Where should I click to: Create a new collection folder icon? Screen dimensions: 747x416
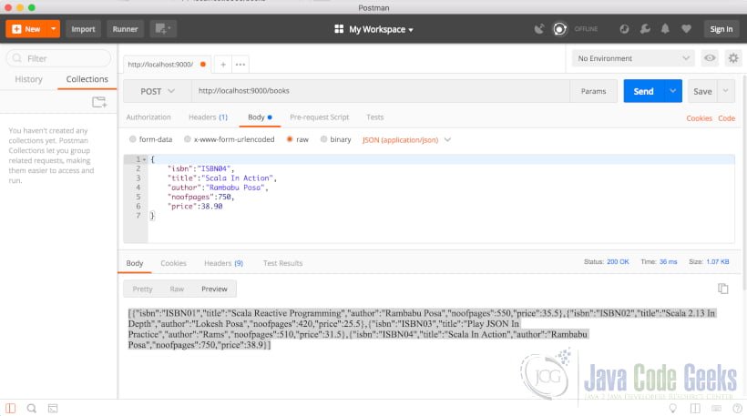[x=99, y=102]
